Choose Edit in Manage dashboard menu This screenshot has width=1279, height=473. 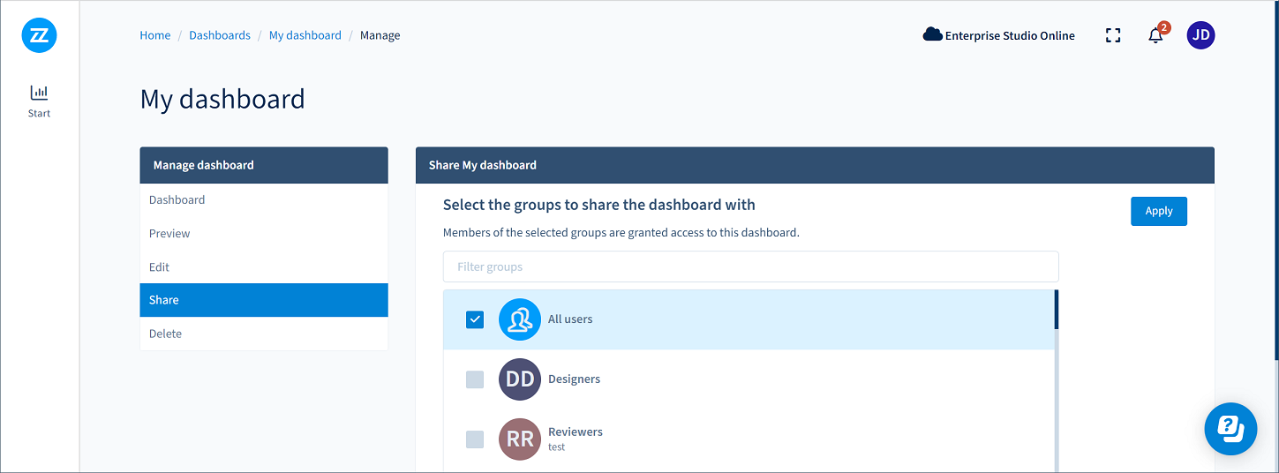pyautogui.click(x=159, y=267)
